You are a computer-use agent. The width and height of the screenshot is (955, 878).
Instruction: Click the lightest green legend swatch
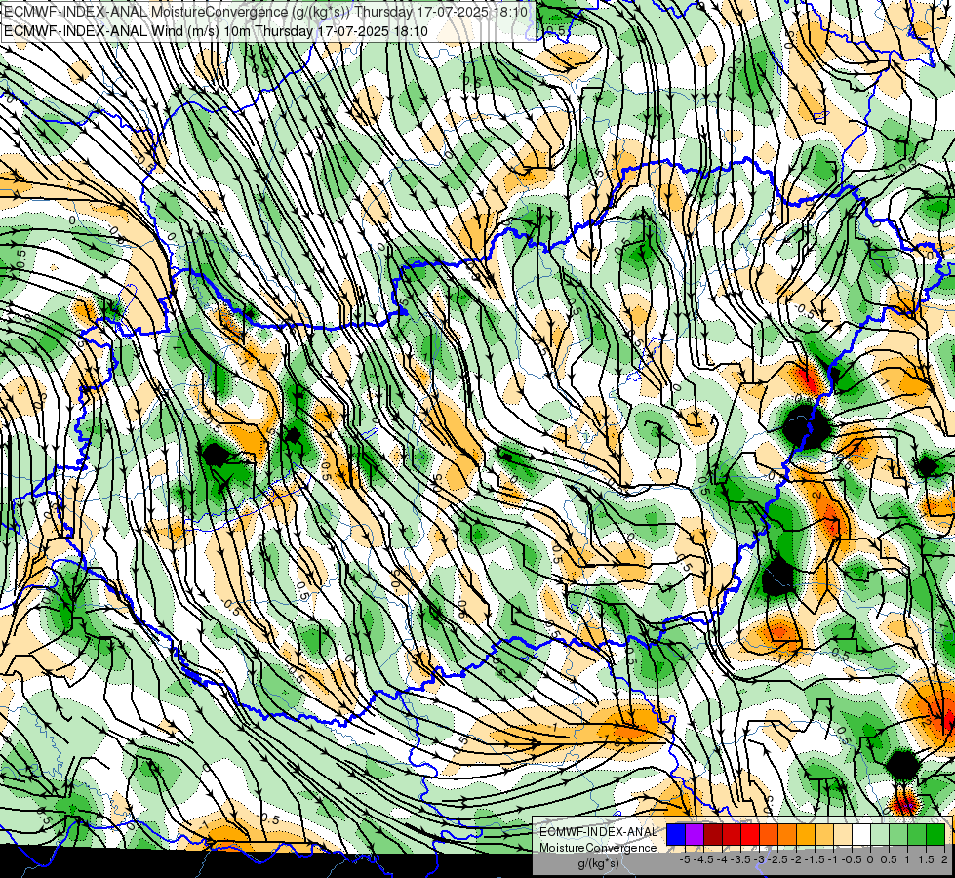pos(880,834)
